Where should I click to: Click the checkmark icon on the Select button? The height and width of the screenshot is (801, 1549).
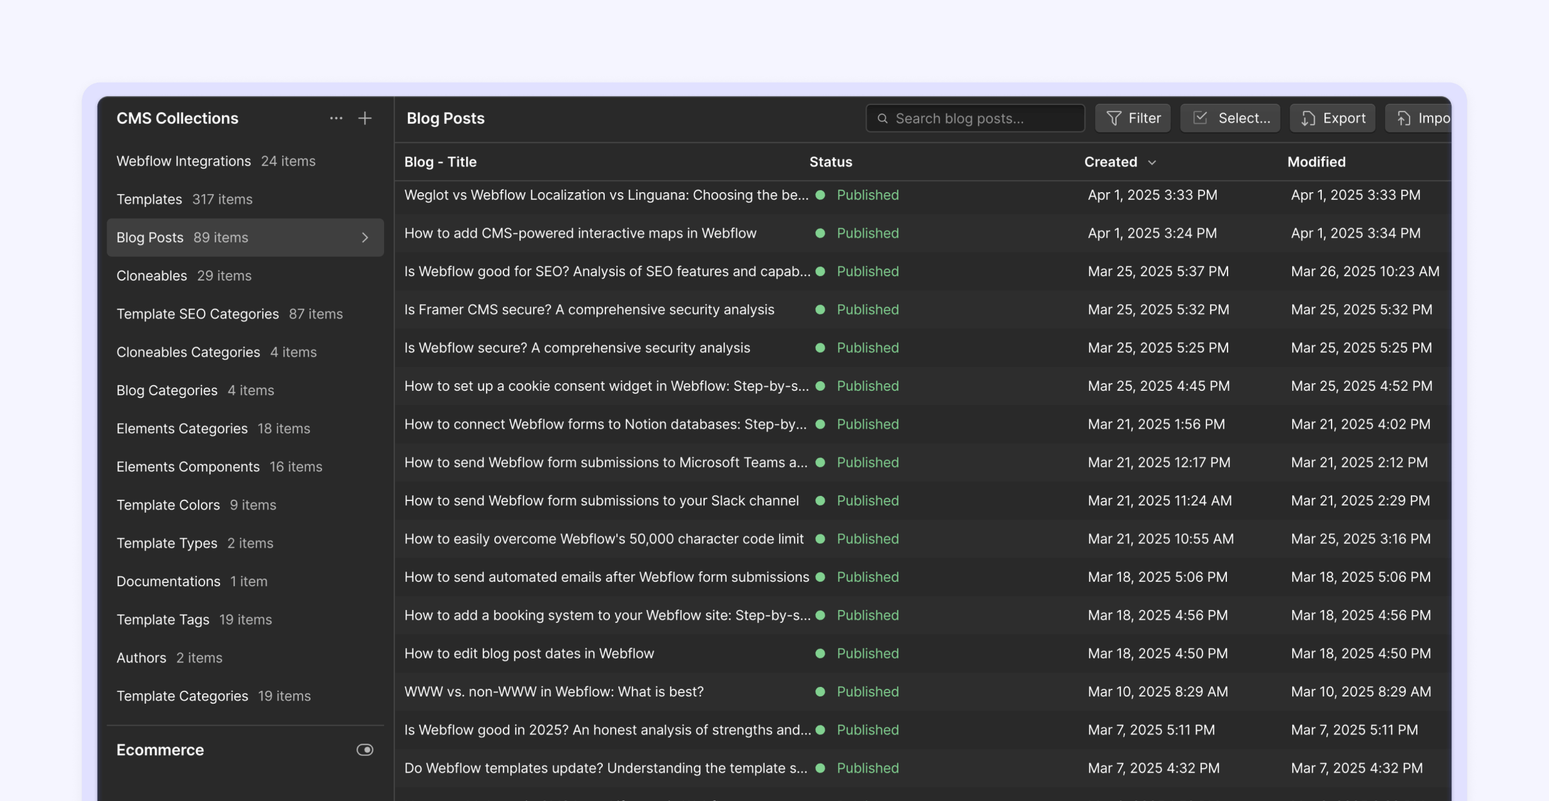1200,118
